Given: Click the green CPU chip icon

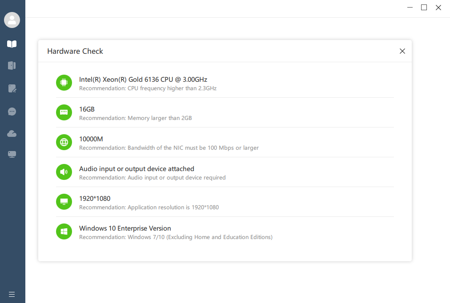Looking at the screenshot, I should pos(64,83).
